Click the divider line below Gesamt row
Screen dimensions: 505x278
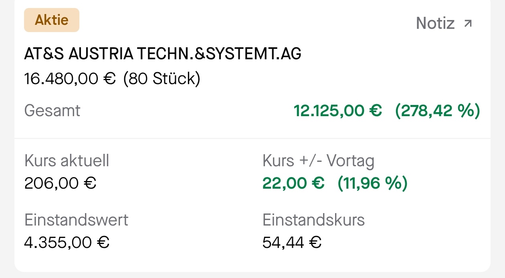click(252, 139)
